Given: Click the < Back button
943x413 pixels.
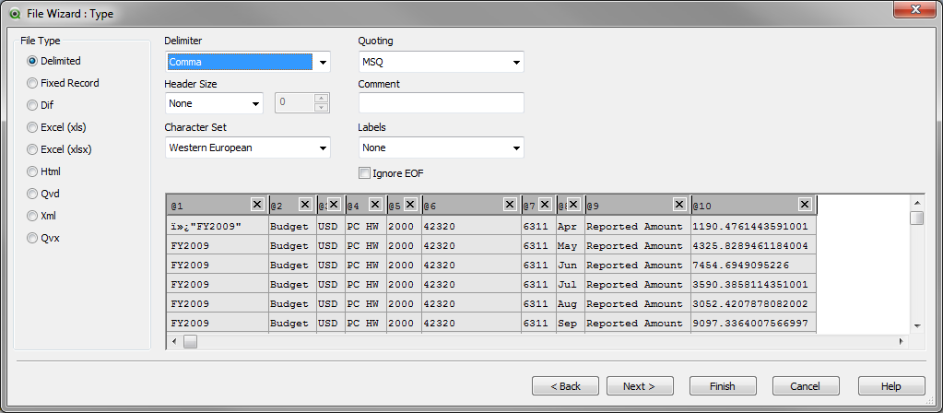Looking at the screenshot, I should (x=565, y=386).
